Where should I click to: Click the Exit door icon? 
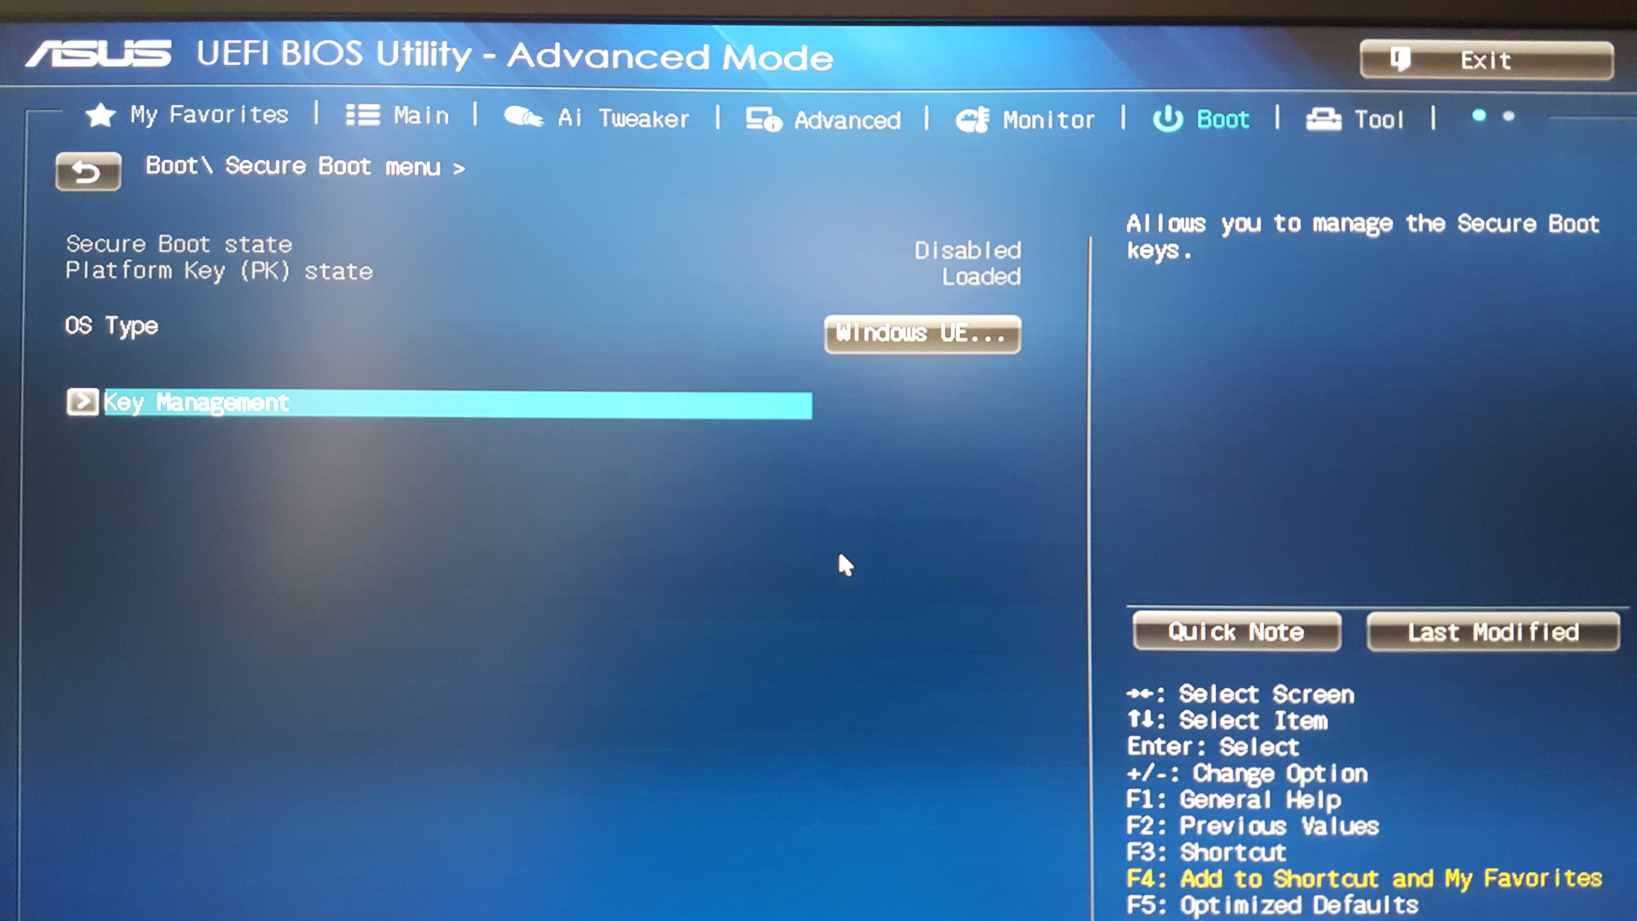click(x=1400, y=59)
